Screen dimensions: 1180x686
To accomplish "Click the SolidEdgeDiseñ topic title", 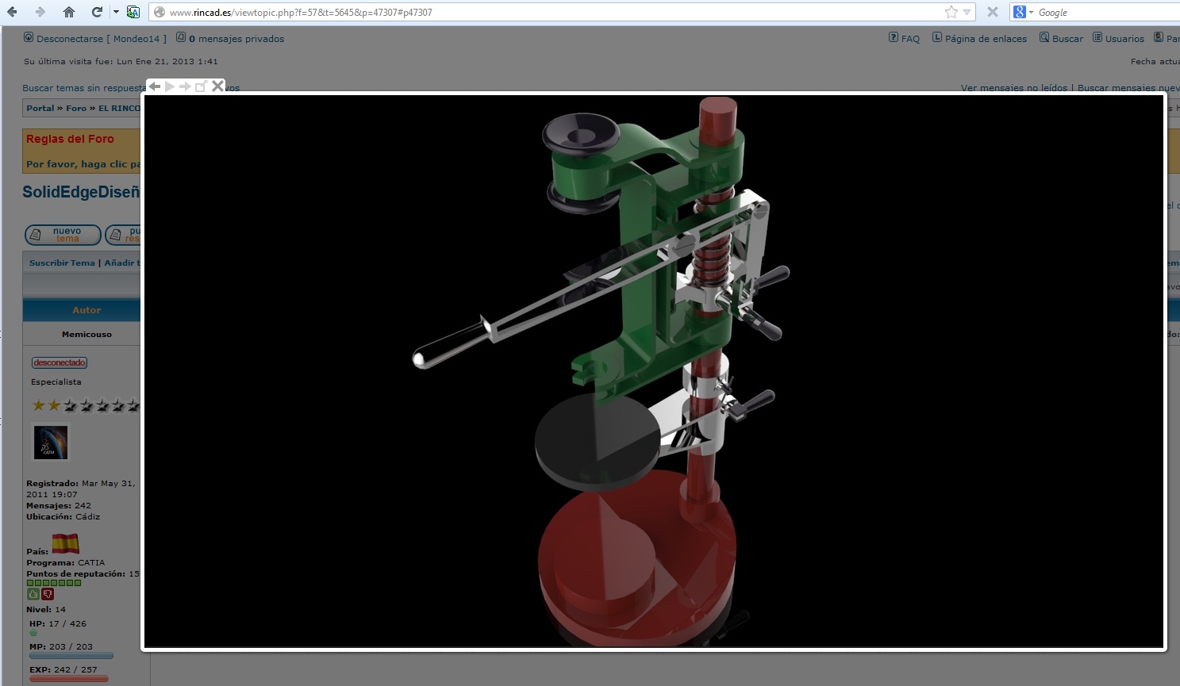I will [81, 192].
